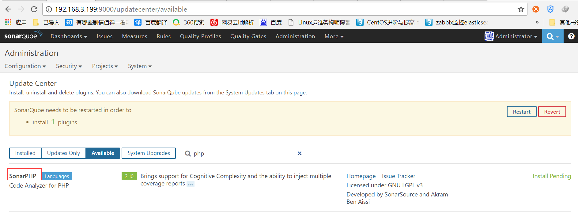The width and height of the screenshot is (578, 216).
Task: Reload the page with the refresh icon
Action: pyautogui.click(x=34, y=9)
